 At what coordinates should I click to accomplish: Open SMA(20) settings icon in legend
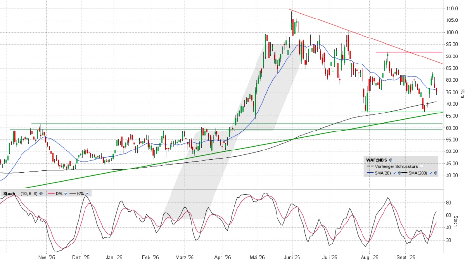[x=399, y=173]
